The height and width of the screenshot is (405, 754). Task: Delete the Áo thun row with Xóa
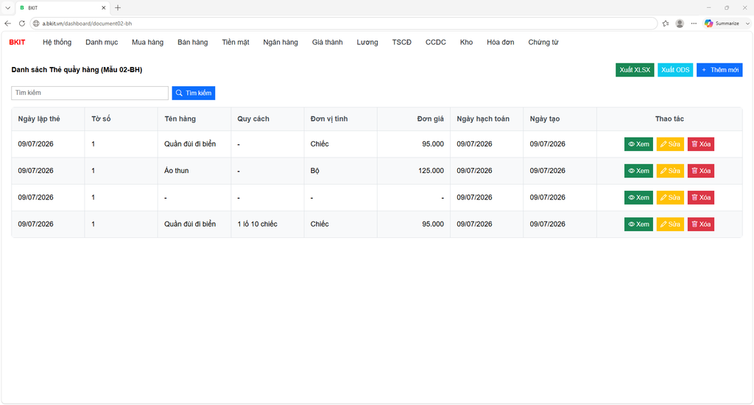point(701,171)
